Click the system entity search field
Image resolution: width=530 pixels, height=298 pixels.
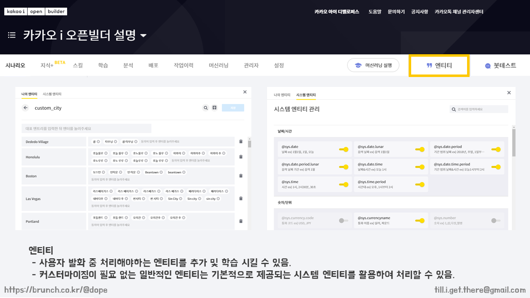pos(479,109)
